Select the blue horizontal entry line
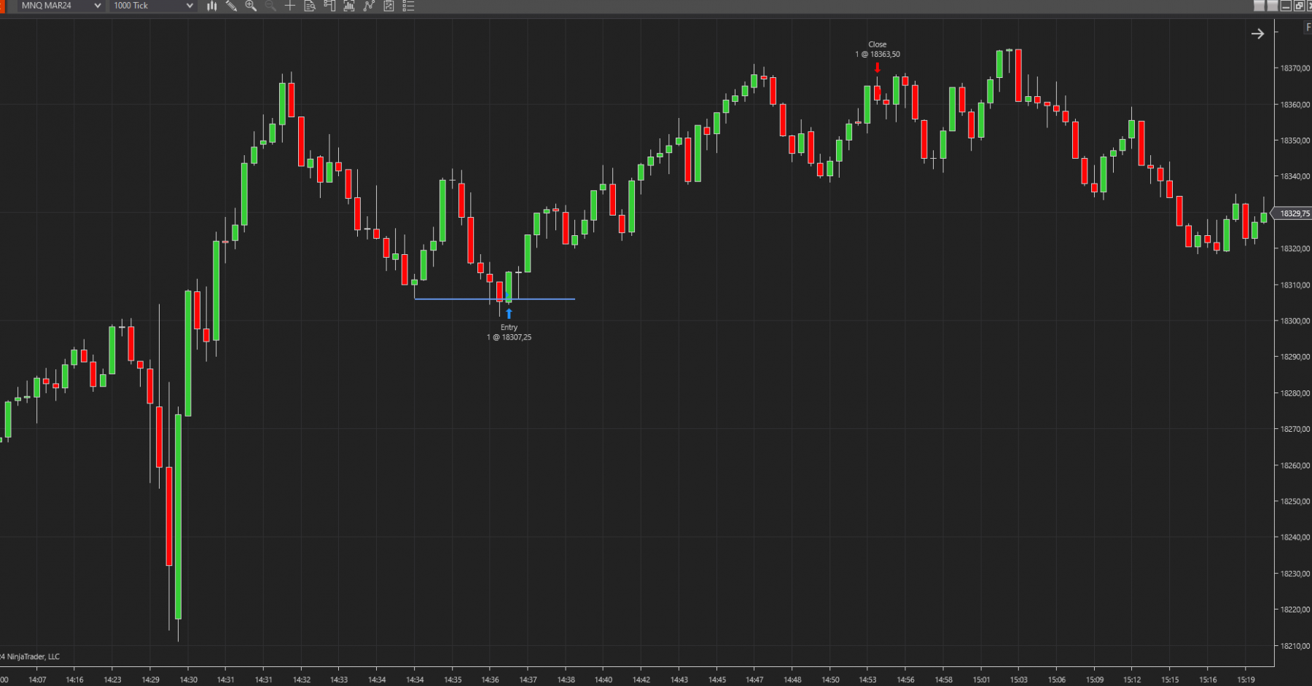This screenshot has width=1312, height=686. tap(494, 299)
